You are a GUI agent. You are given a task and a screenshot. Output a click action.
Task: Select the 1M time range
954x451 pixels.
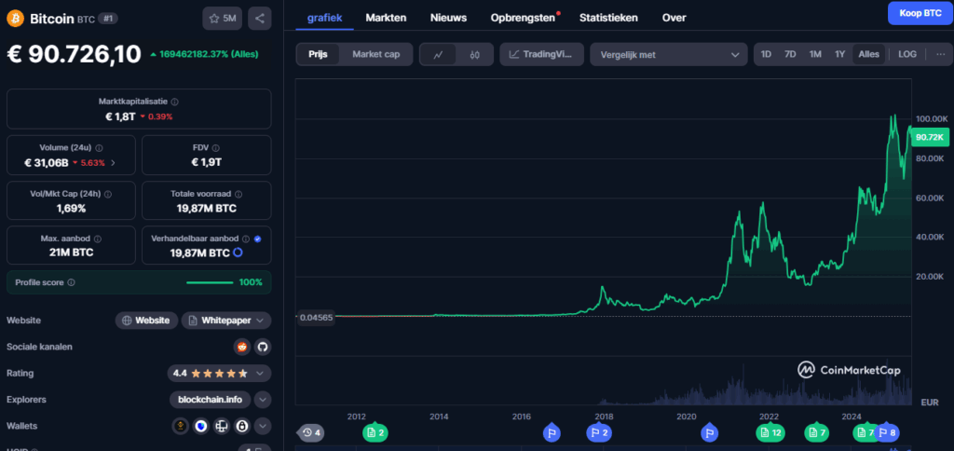click(x=815, y=54)
